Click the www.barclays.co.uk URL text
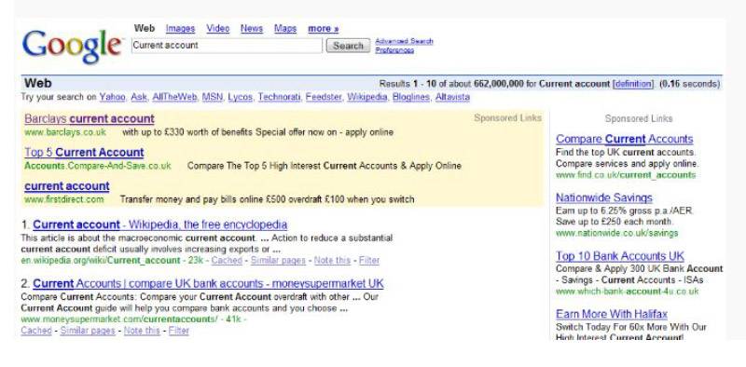This screenshot has height=367, width=746. (65, 132)
